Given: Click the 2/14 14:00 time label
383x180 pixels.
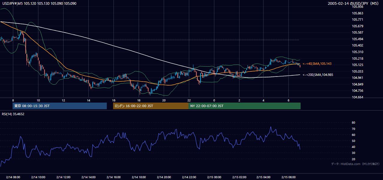Looking at the screenshot, I should tap(88, 177).
